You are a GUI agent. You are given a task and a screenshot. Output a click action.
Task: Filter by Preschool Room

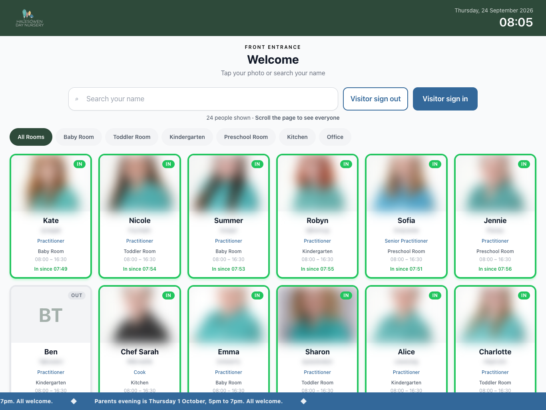pos(246,137)
